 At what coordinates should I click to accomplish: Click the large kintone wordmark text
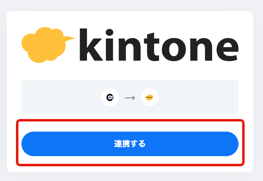tap(159, 45)
